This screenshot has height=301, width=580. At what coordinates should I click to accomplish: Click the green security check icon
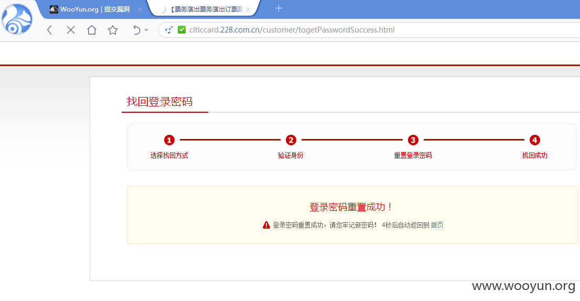[x=181, y=30]
